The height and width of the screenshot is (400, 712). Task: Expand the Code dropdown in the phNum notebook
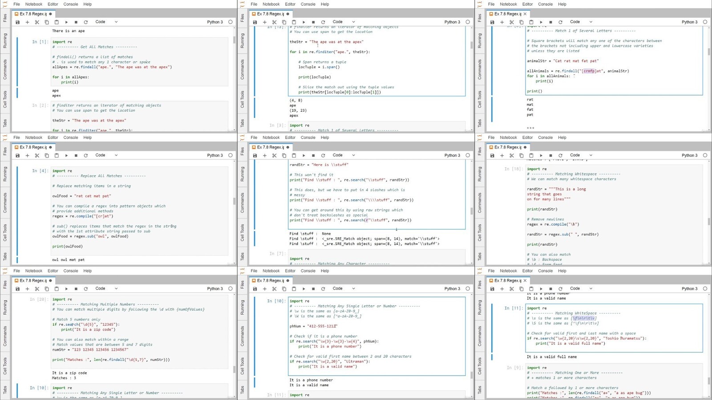click(x=344, y=288)
